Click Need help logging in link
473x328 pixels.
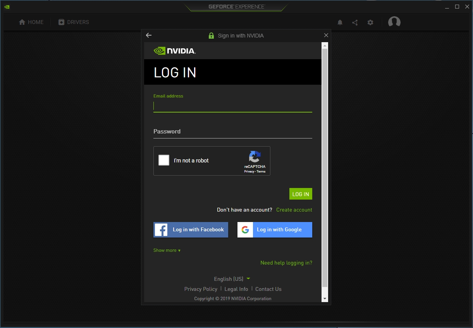[x=286, y=263]
